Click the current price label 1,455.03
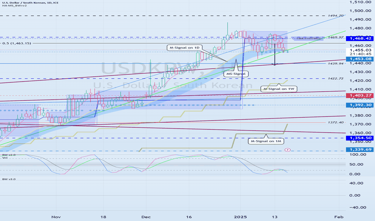Screen dimensions: 375x221 (360, 50)
